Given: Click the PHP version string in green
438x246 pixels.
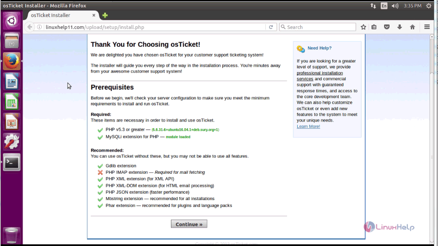Looking at the screenshot, I should [x=186, y=129].
